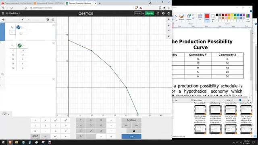
Task: Switch keypad to ABC letters
Action: point(35,136)
